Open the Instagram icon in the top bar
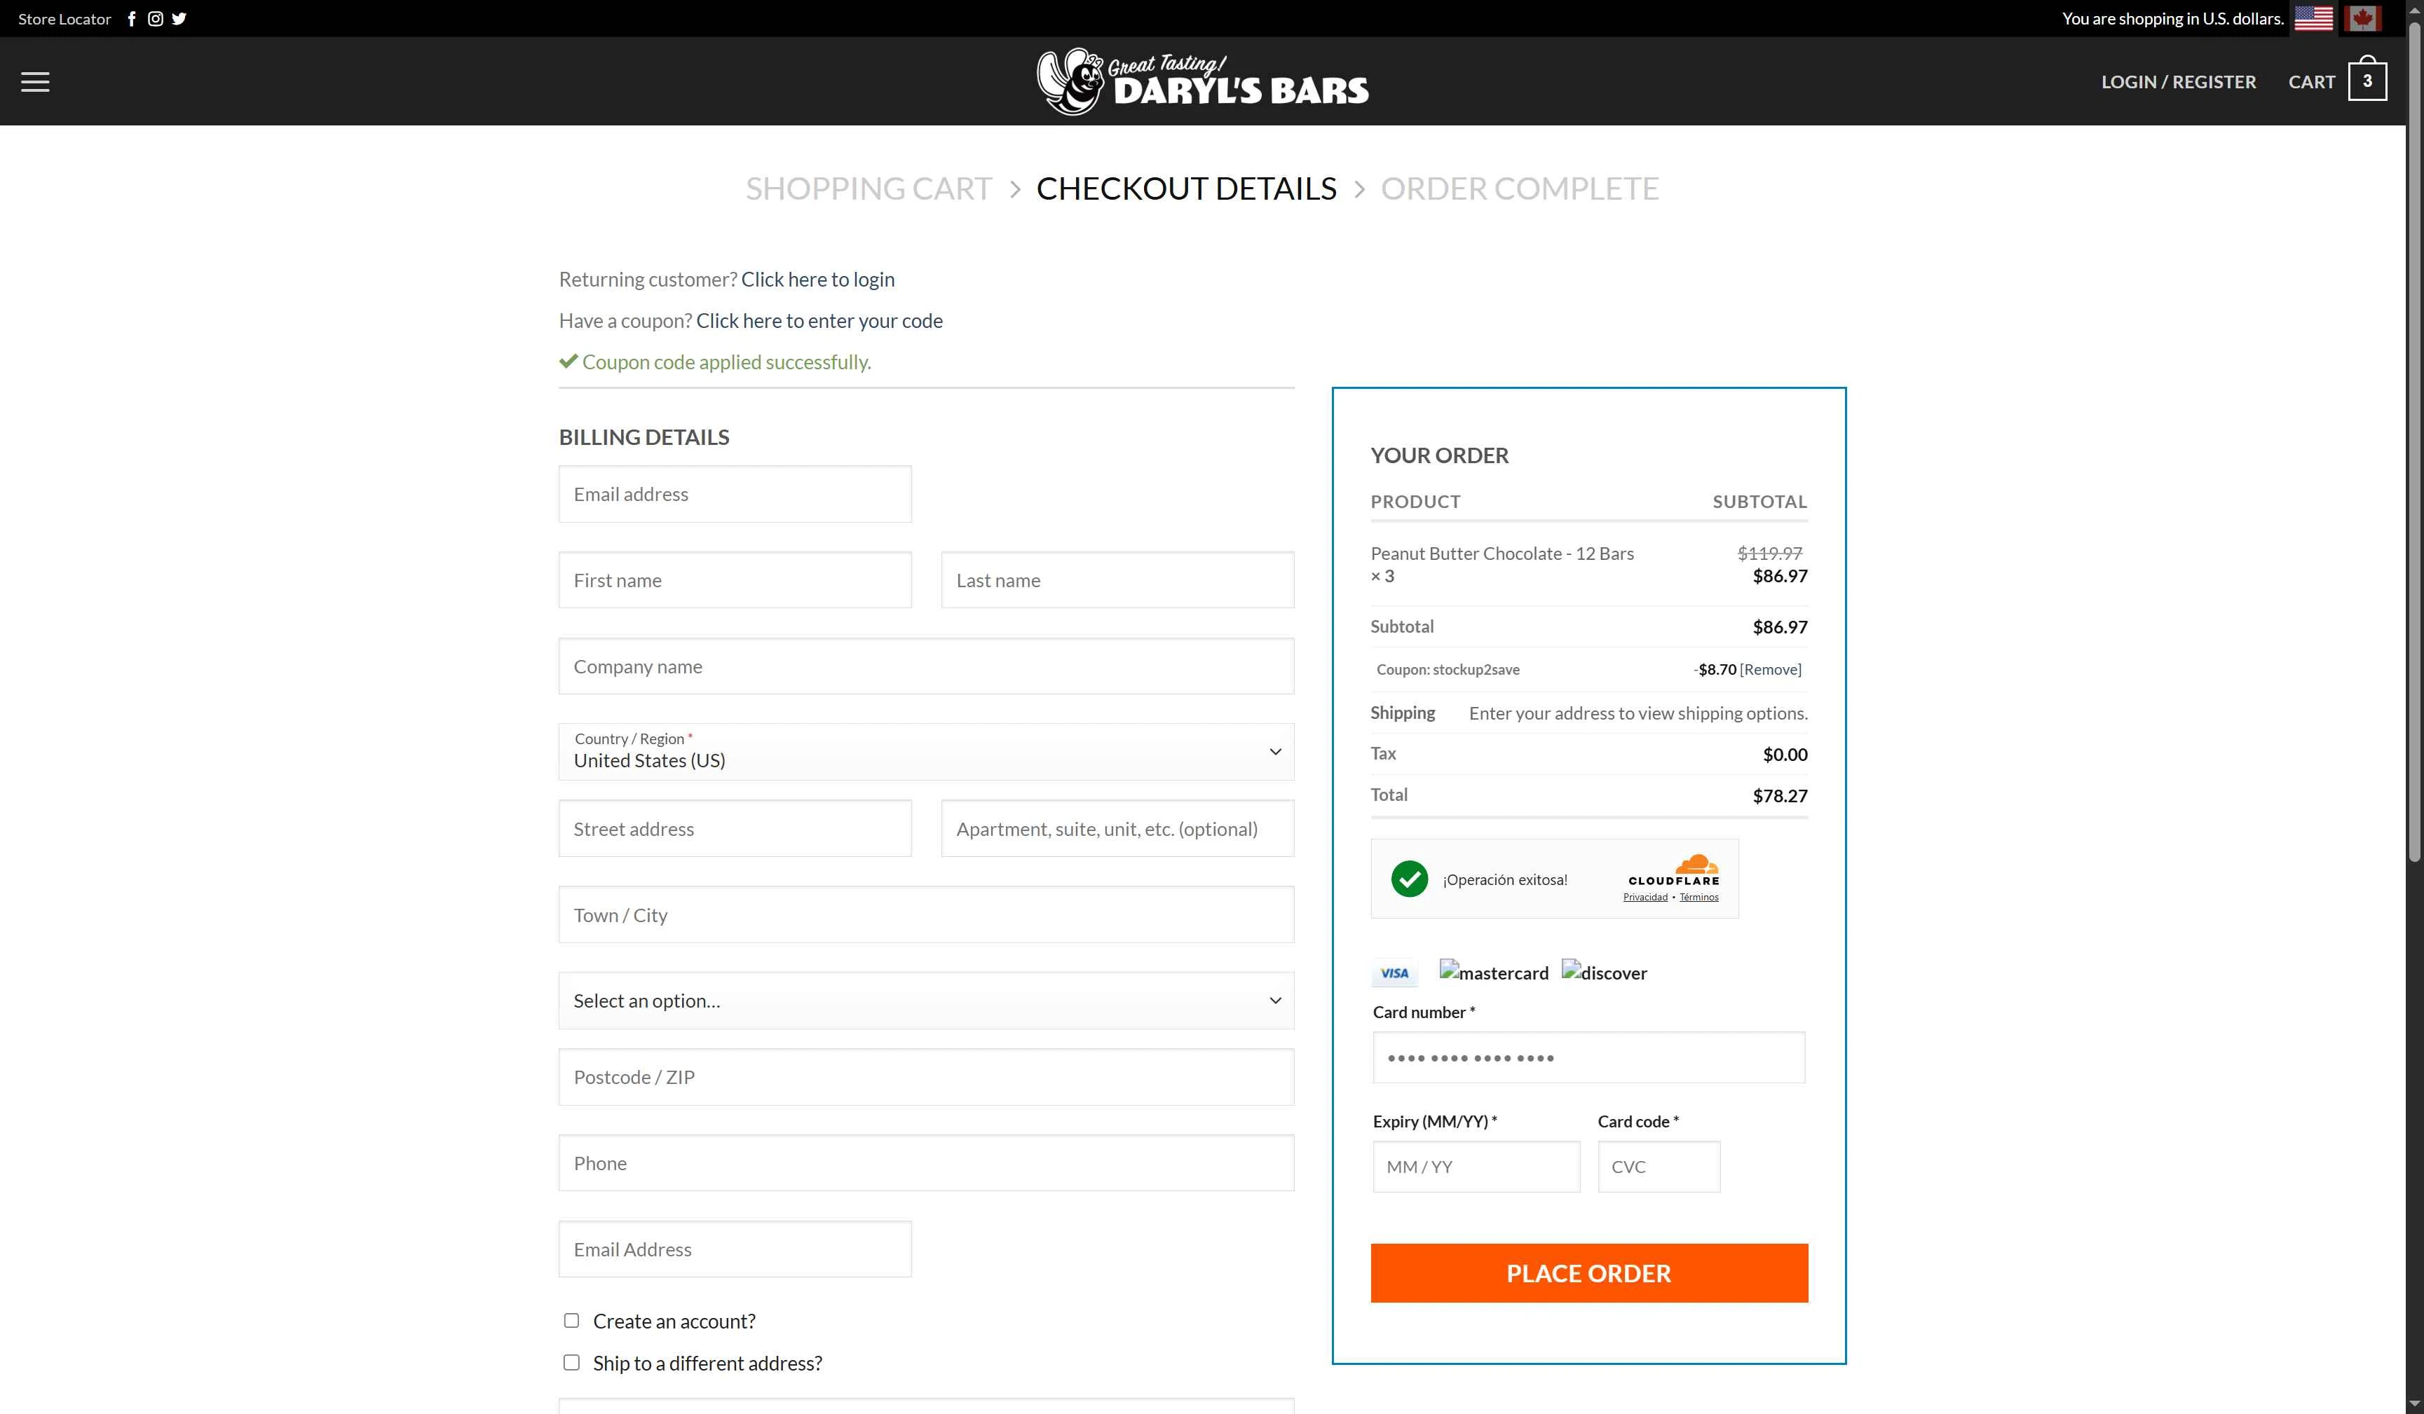Image resolution: width=2424 pixels, height=1414 pixels. pyautogui.click(x=155, y=18)
